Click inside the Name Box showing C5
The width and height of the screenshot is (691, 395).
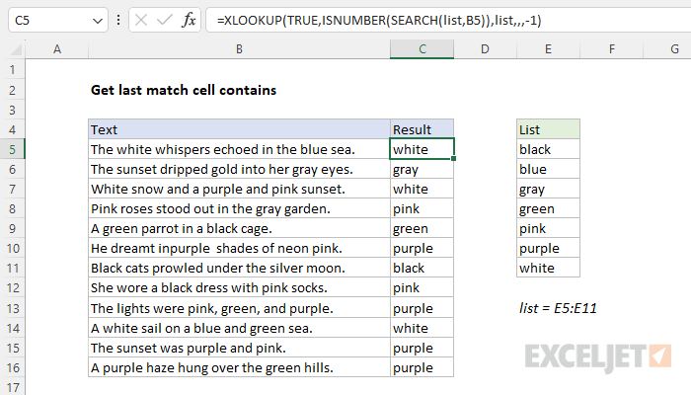pos(49,21)
